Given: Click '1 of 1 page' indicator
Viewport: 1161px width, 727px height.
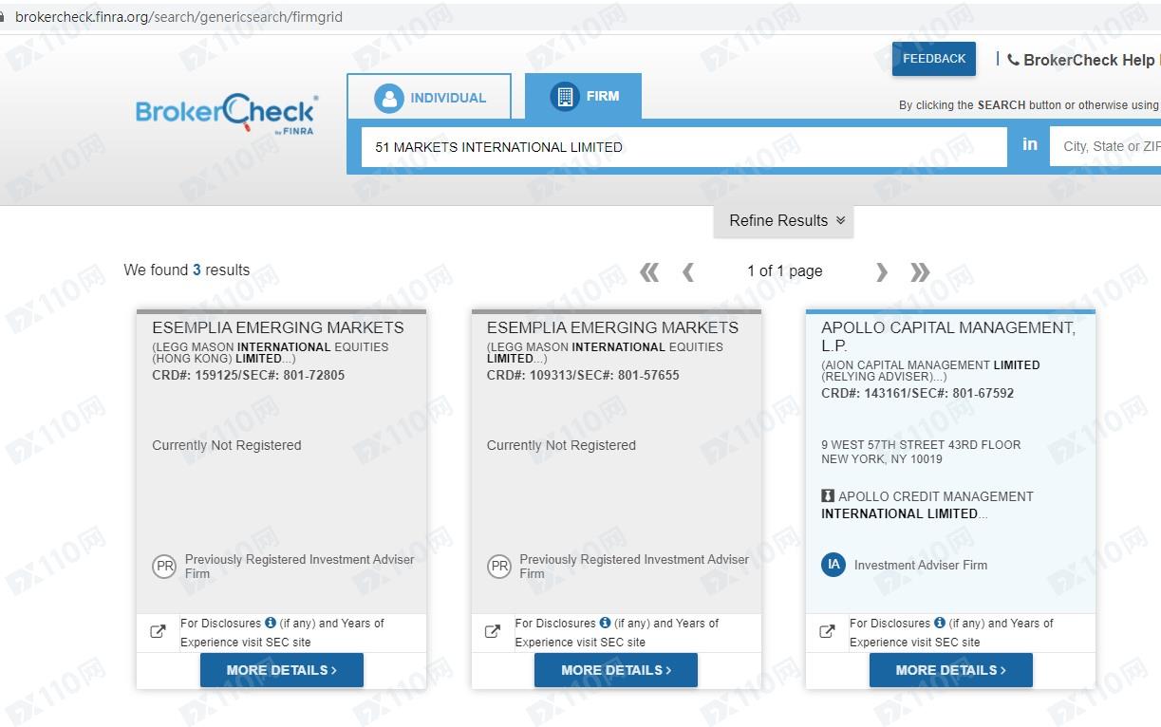Looking at the screenshot, I should (785, 271).
